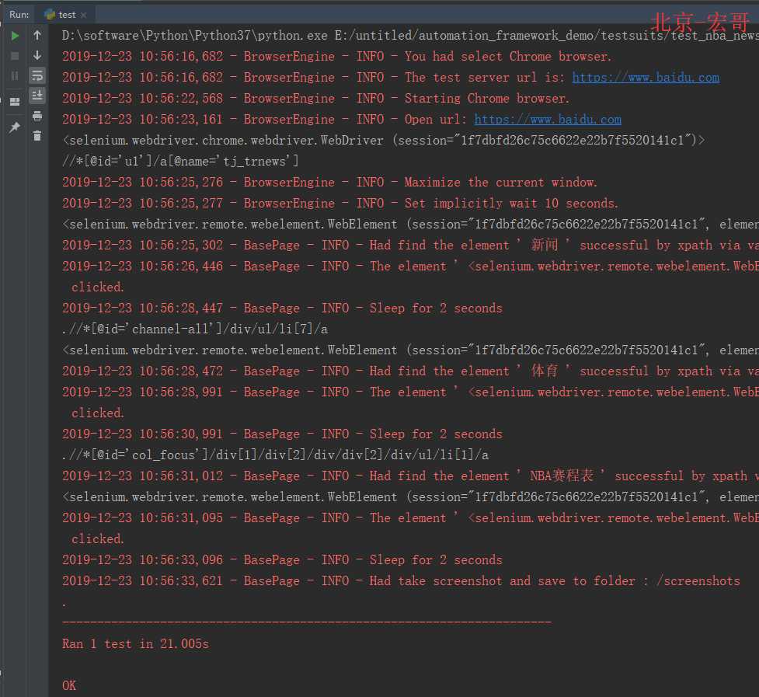The height and width of the screenshot is (697, 759).
Task: Toggle the Soft-Wrap output button
Action: point(37,75)
